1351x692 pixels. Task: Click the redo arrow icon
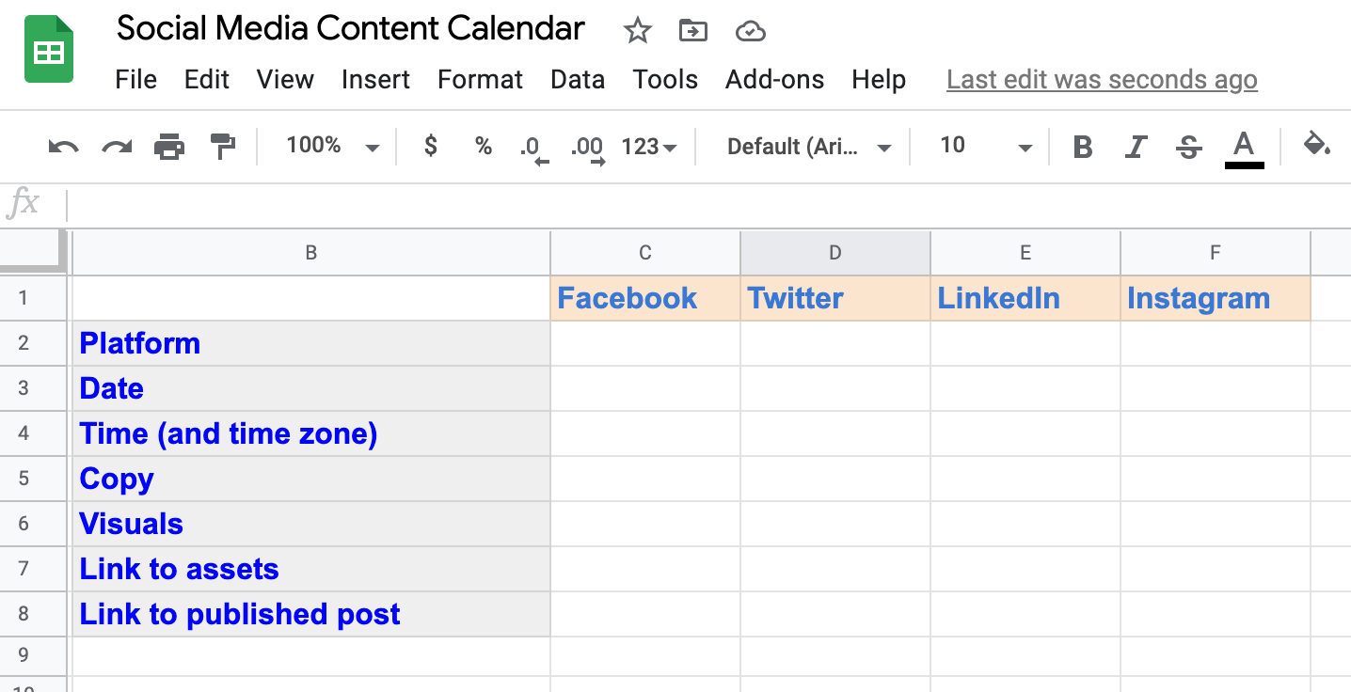click(x=117, y=147)
